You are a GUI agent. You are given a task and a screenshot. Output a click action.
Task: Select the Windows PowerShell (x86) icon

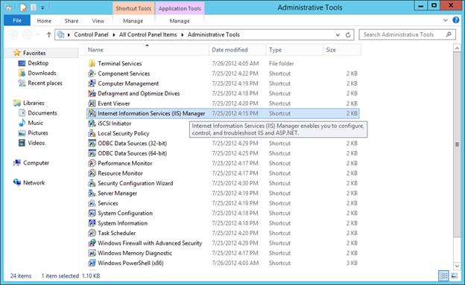92,263
